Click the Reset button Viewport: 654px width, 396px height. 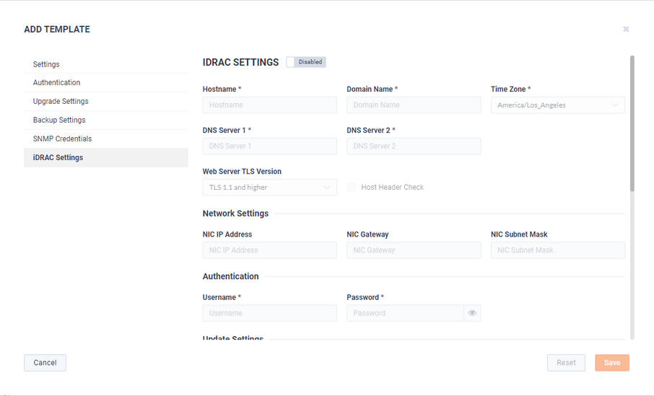pyautogui.click(x=566, y=363)
